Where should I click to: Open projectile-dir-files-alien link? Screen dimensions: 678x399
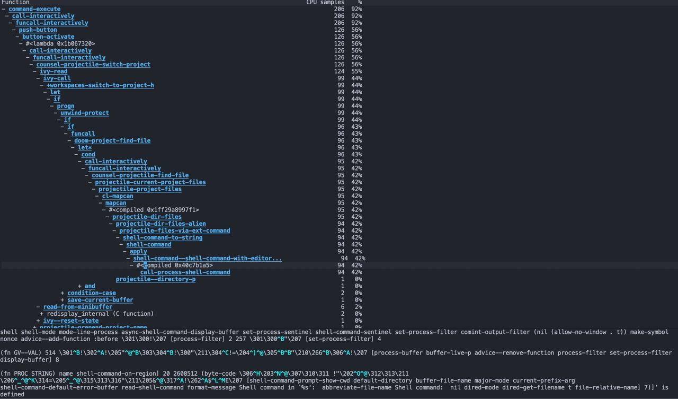[161, 224]
